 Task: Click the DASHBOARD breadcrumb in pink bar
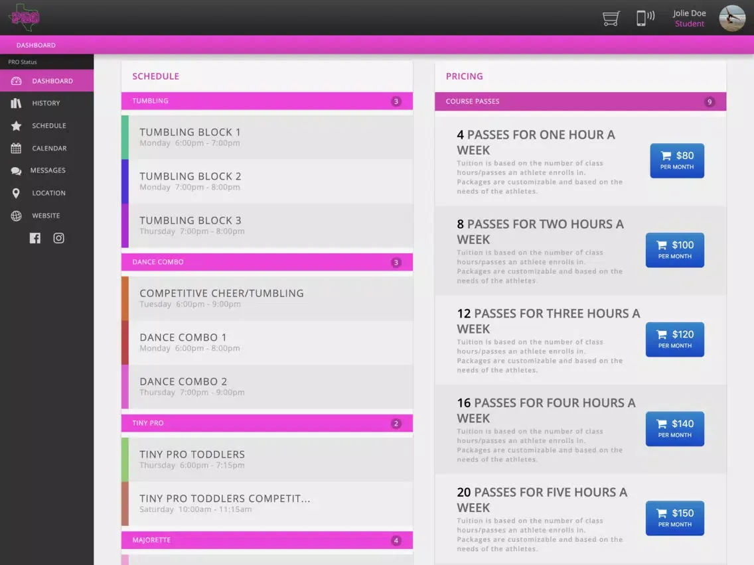pyautogui.click(x=36, y=45)
